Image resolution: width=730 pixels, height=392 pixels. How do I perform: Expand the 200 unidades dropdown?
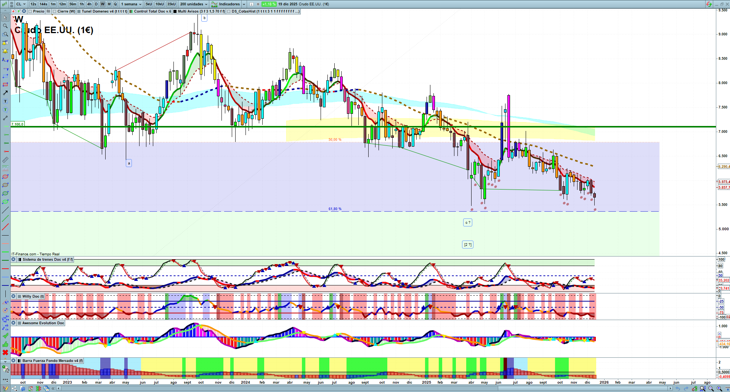point(194,4)
